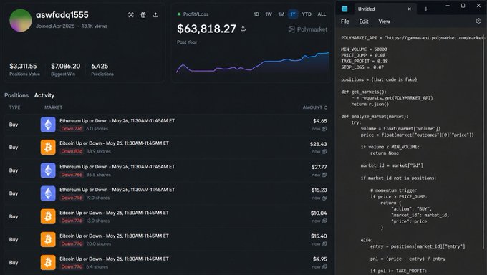
Task: Click the gift icon in profile header
Action: [x=143, y=15]
